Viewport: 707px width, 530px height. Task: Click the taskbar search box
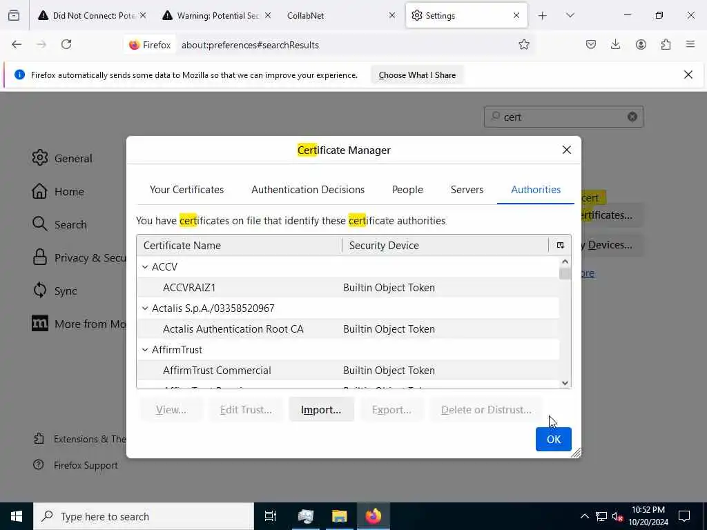[144, 516]
